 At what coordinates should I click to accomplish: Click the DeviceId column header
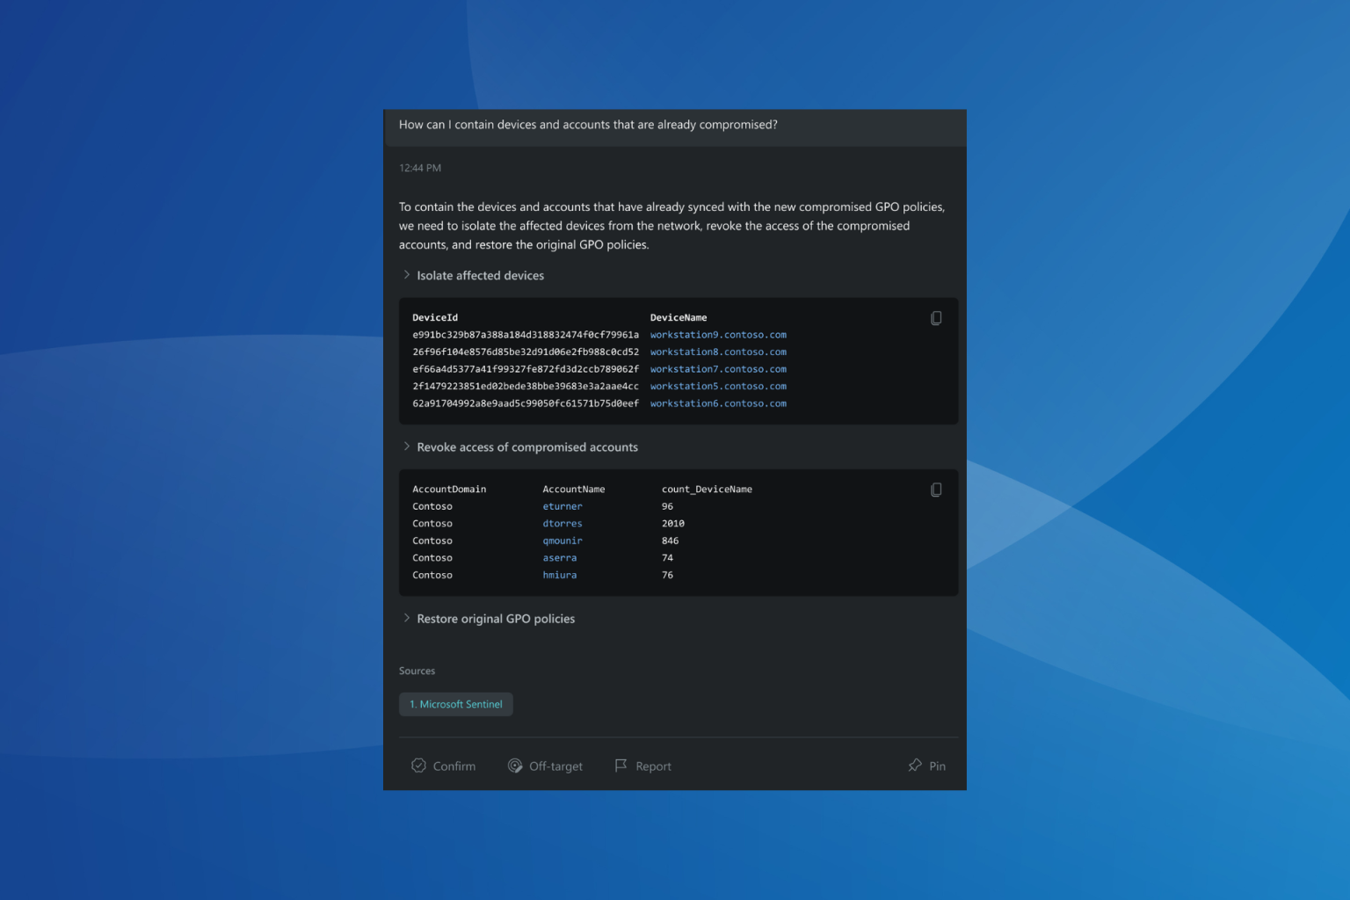tap(435, 318)
